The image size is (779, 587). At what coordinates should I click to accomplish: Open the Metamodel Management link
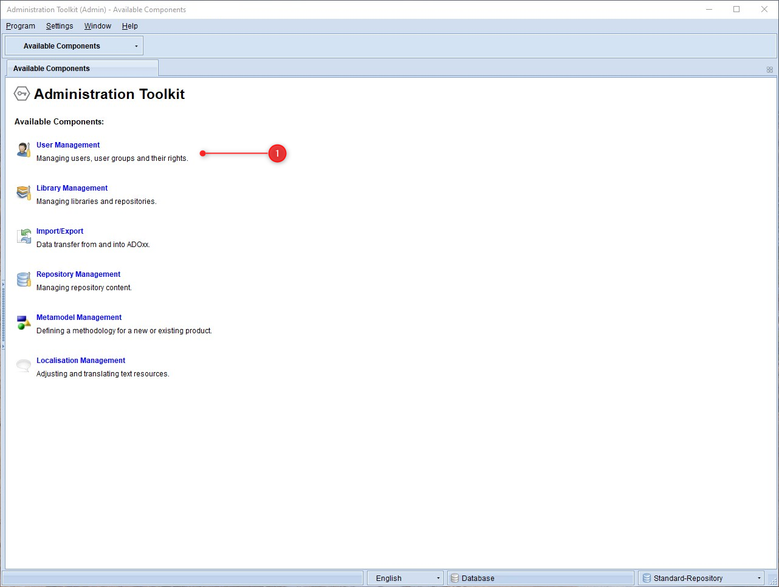[79, 317]
